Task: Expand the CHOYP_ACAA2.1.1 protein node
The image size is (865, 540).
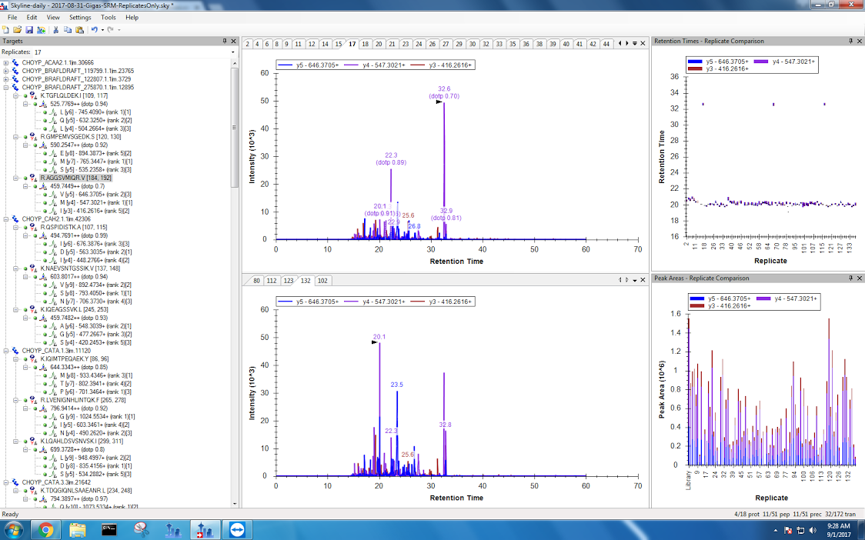Action: tap(6, 62)
